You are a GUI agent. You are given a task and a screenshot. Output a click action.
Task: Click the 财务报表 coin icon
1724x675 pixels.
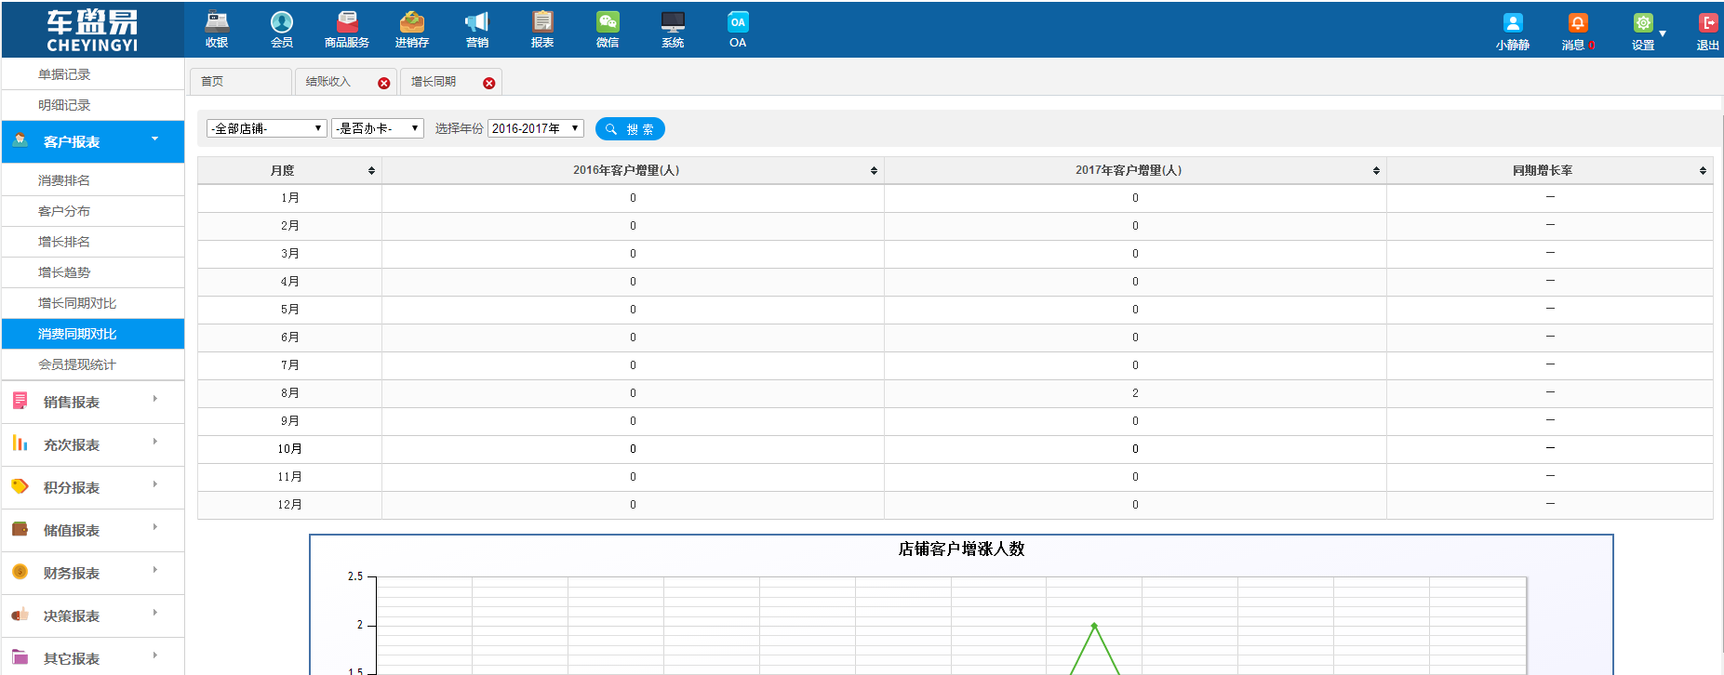pyautogui.click(x=20, y=572)
